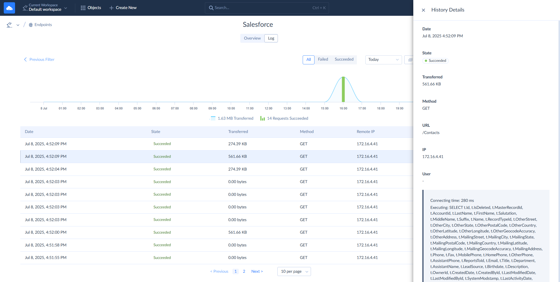Click the calendar grid view icon

[x=410, y=60]
